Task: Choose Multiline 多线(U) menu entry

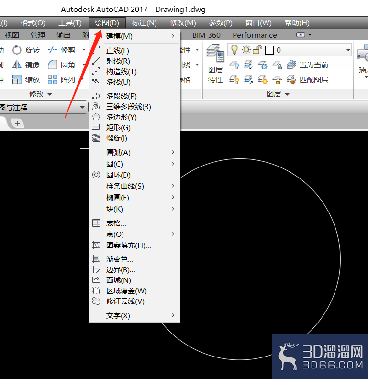Action: click(134, 82)
